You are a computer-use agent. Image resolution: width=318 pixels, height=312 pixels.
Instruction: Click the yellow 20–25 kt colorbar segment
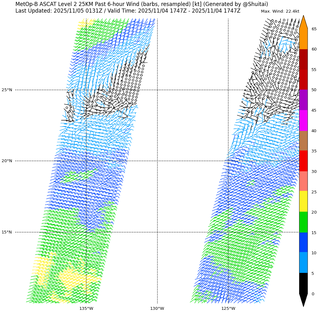(303, 201)
